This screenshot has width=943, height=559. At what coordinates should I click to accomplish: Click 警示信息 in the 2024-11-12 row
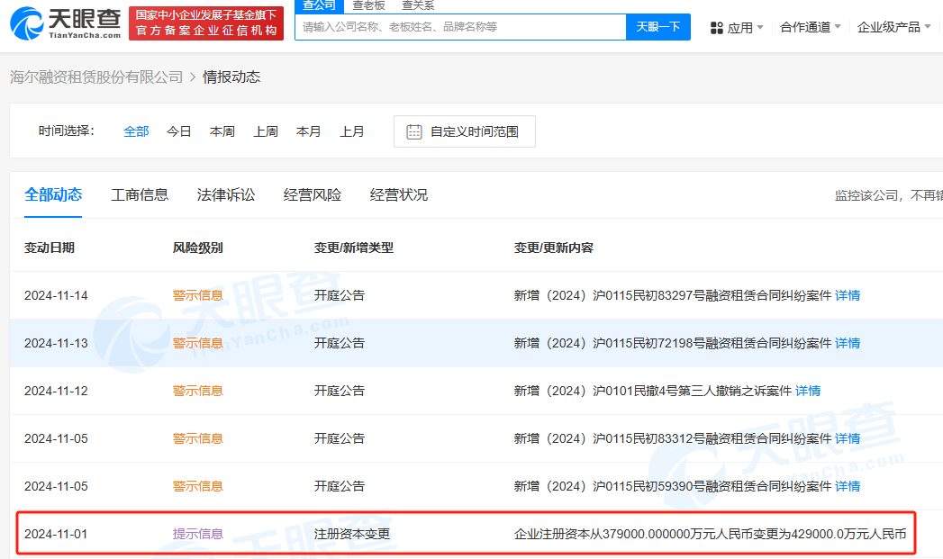(198, 391)
